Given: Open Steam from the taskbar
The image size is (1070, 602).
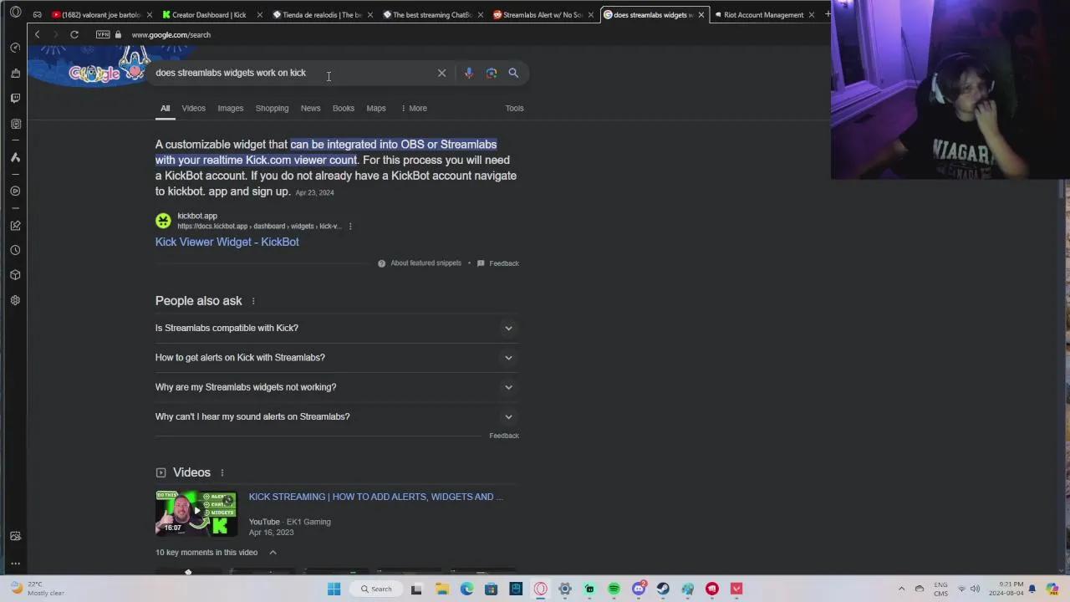Looking at the screenshot, I should pos(663,589).
